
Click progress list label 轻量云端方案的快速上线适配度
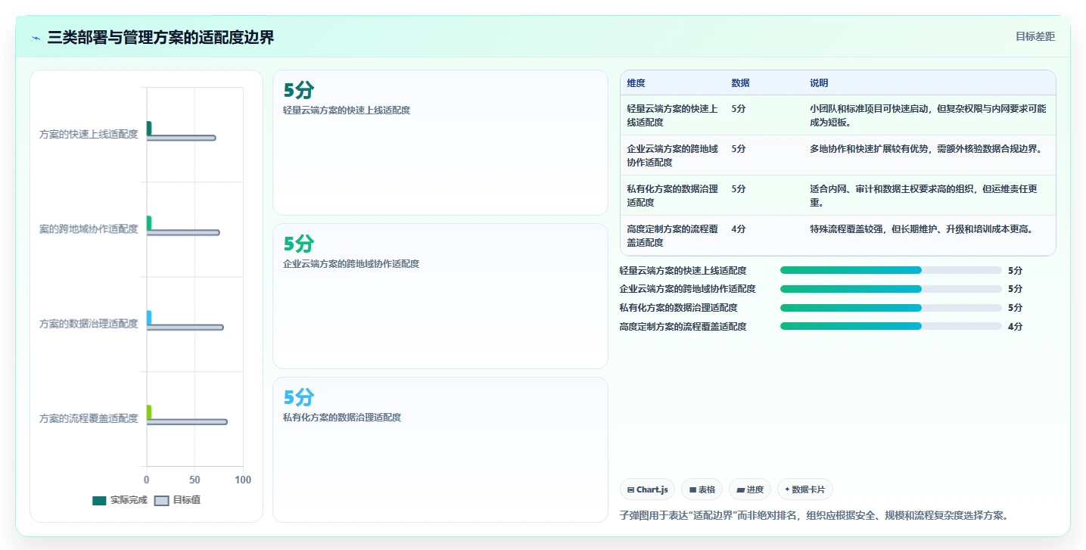(683, 270)
